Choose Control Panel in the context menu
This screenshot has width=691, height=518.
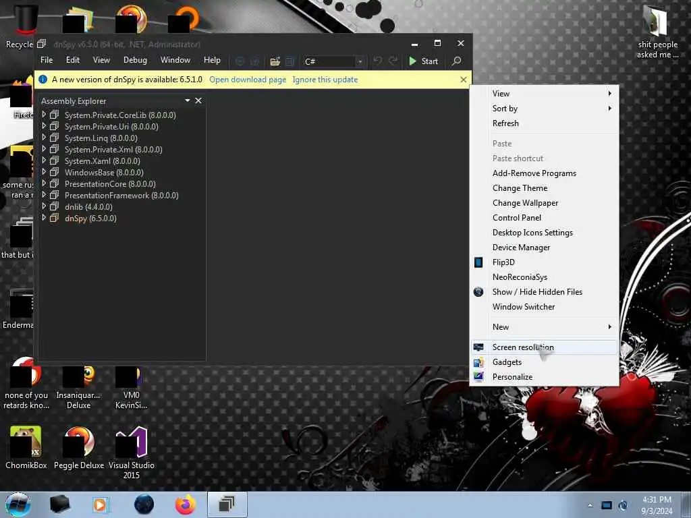545,218
